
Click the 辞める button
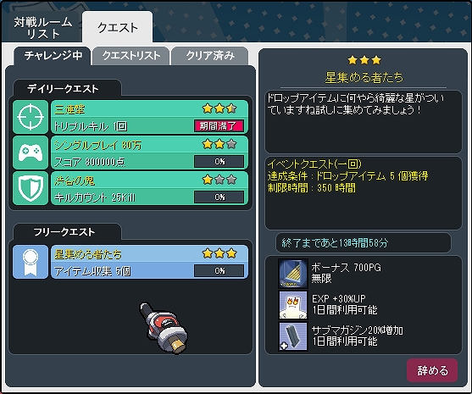pos(432,370)
